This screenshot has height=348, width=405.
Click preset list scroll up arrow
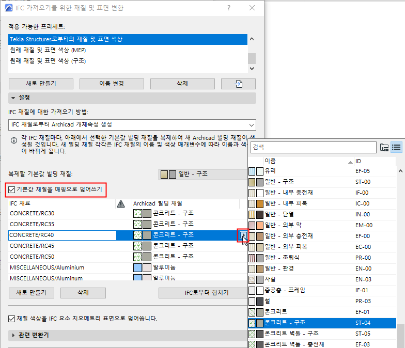[x=252, y=39]
